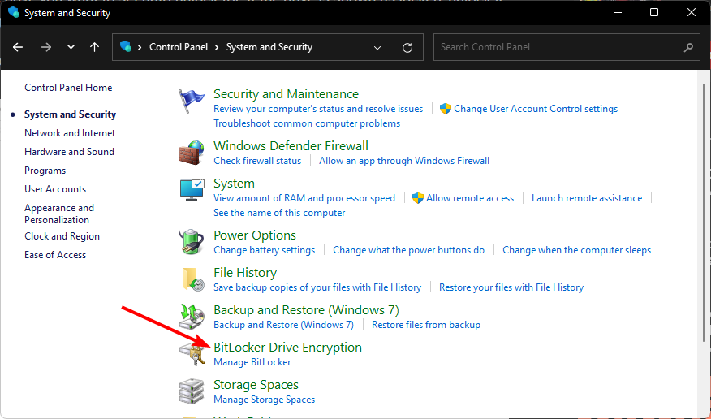Click the Windows Defender Firewall brick wall icon
The height and width of the screenshot is (419, 711).
[x=190, y=153]
